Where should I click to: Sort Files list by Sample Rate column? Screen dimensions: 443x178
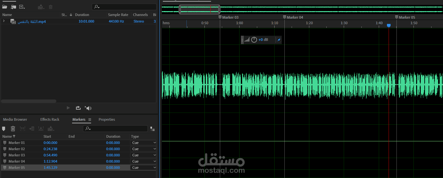118,15
